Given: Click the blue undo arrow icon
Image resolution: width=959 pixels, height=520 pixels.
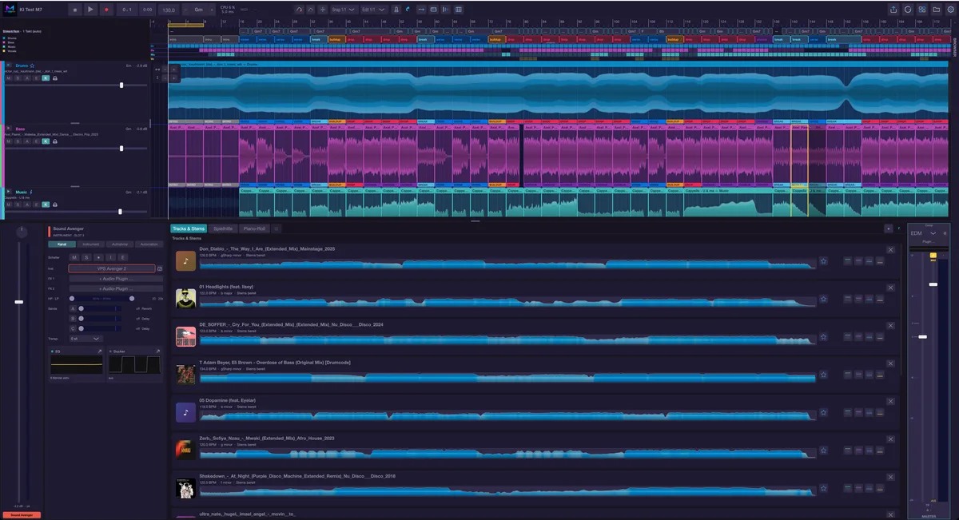Looking at the screenshot, I should click(408, 10).
